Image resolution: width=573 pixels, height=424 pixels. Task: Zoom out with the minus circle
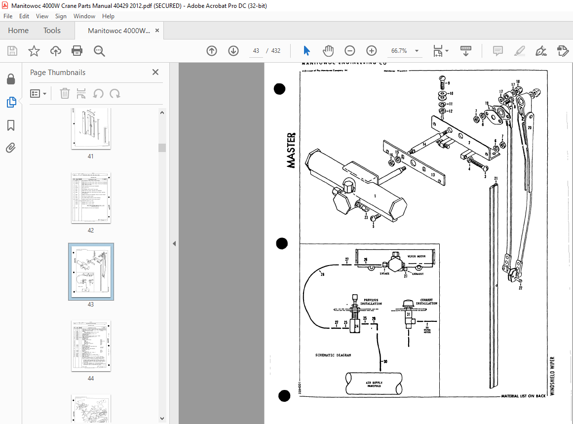coord(350,51)
